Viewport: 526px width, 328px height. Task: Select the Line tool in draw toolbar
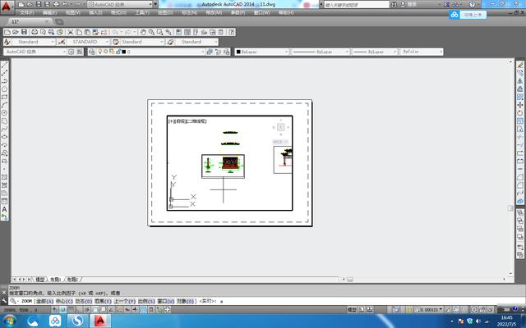(x=5, y=67)
